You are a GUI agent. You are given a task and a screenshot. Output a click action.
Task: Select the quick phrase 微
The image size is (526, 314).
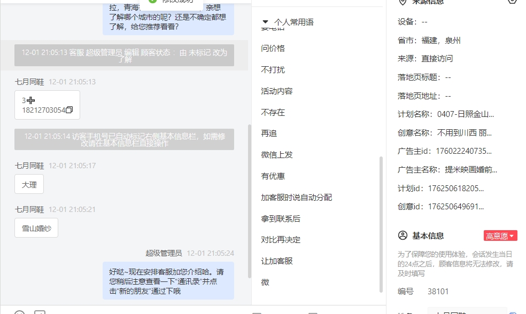(x=265, y=282)
